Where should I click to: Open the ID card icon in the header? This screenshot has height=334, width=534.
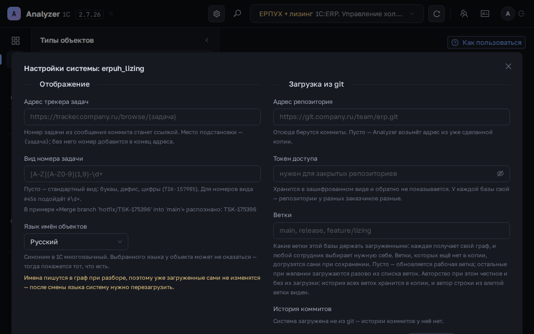click(484, 14)
